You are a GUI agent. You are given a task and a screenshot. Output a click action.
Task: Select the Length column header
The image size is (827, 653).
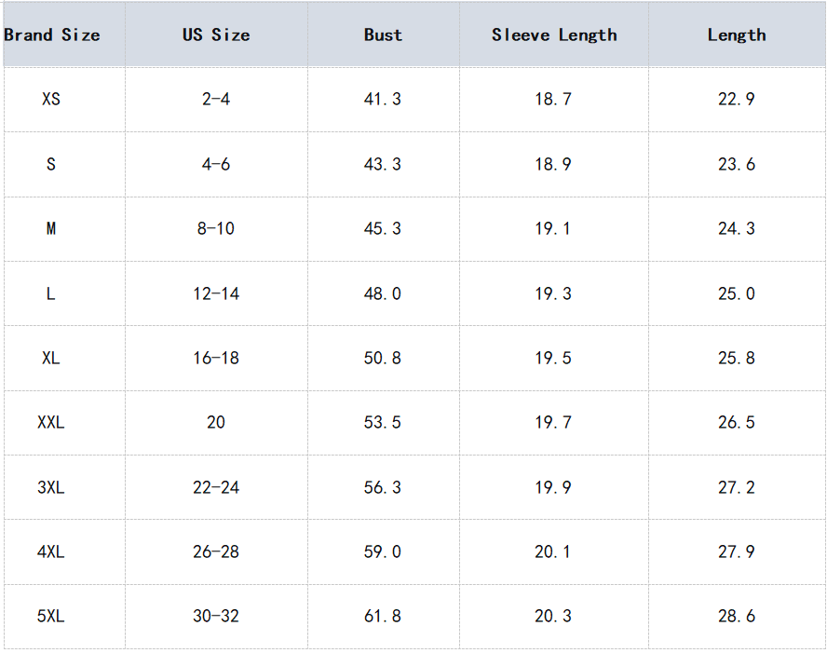pos(737,35)
